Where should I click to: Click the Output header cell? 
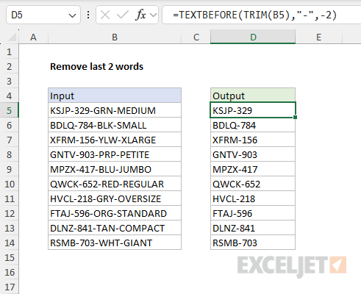[253, 96]
